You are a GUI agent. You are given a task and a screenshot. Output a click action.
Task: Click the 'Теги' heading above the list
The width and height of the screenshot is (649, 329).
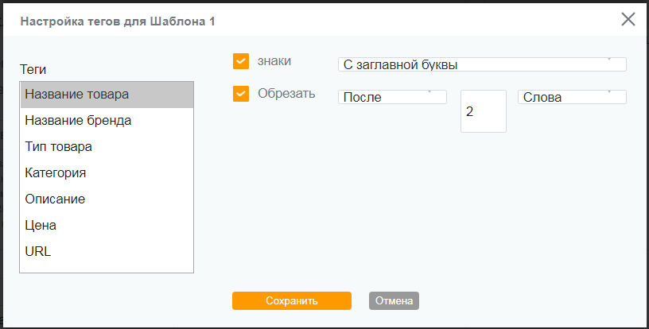(x=33, y=70)
